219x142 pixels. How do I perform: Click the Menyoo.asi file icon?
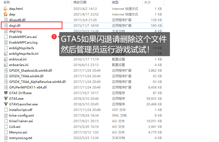click(6, 132)
